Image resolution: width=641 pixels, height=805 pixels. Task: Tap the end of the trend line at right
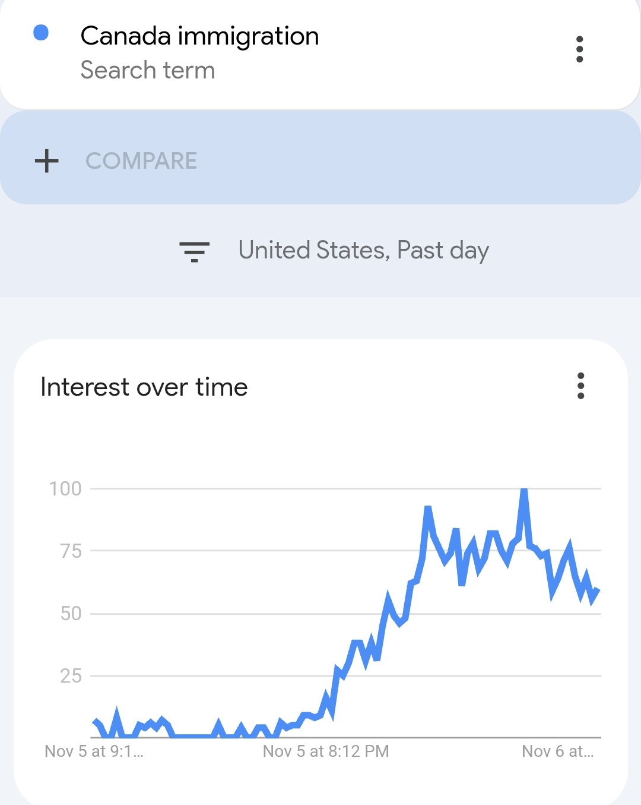pos(597,592)
